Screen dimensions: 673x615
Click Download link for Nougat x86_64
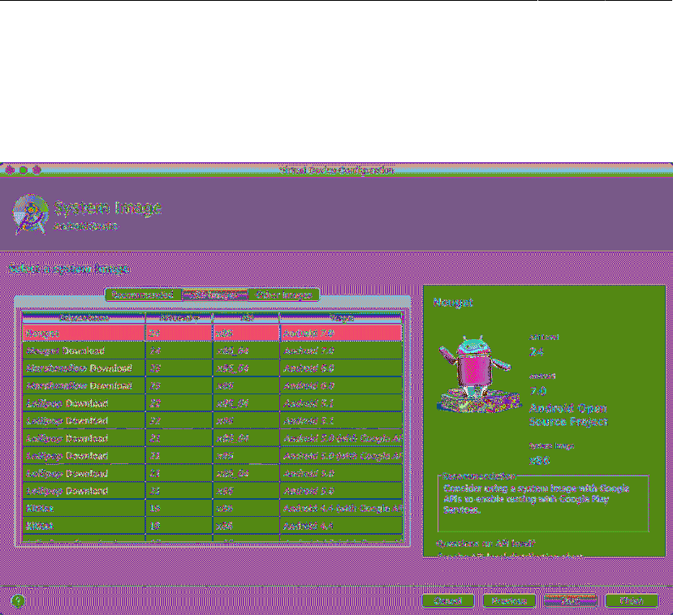pos(85,351)
